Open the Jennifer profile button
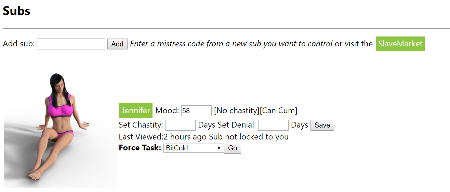 (136, 110)
